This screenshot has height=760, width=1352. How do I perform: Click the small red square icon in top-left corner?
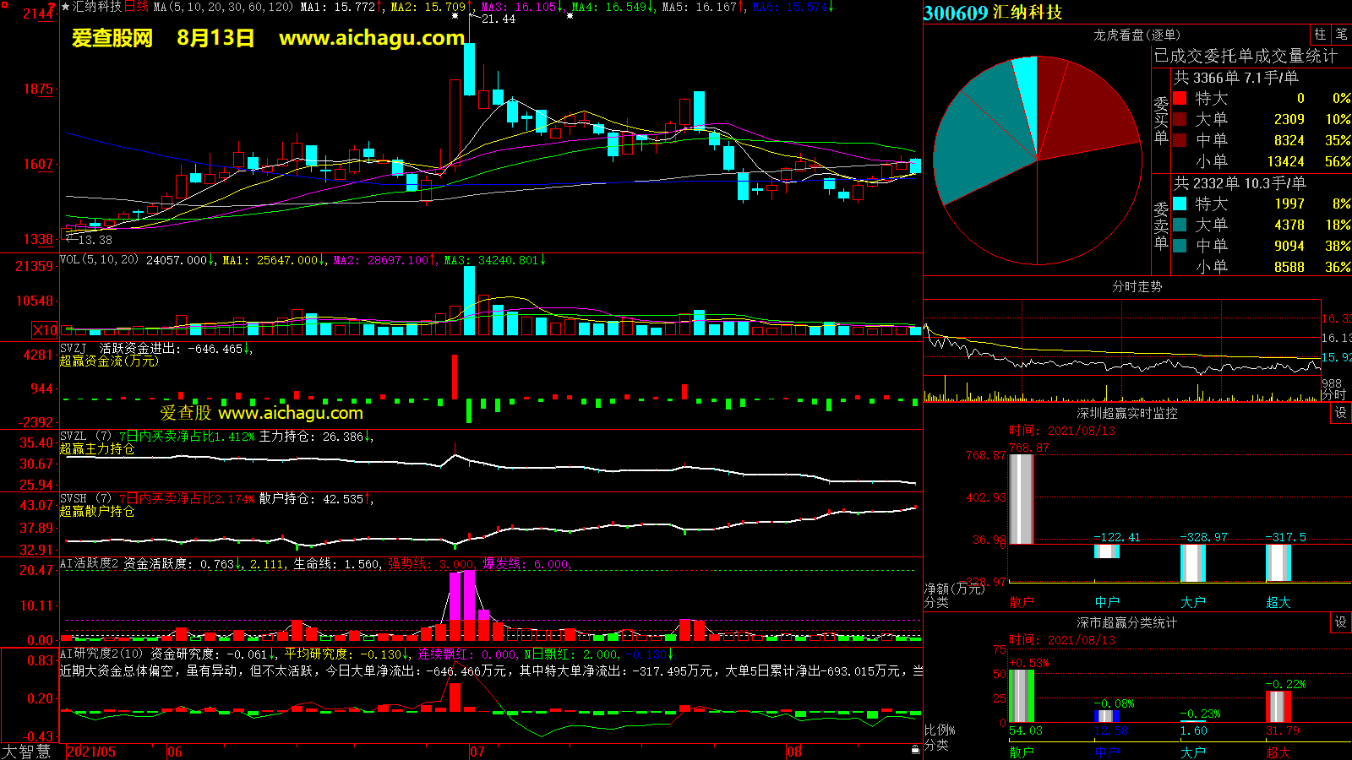coord(4,5)
